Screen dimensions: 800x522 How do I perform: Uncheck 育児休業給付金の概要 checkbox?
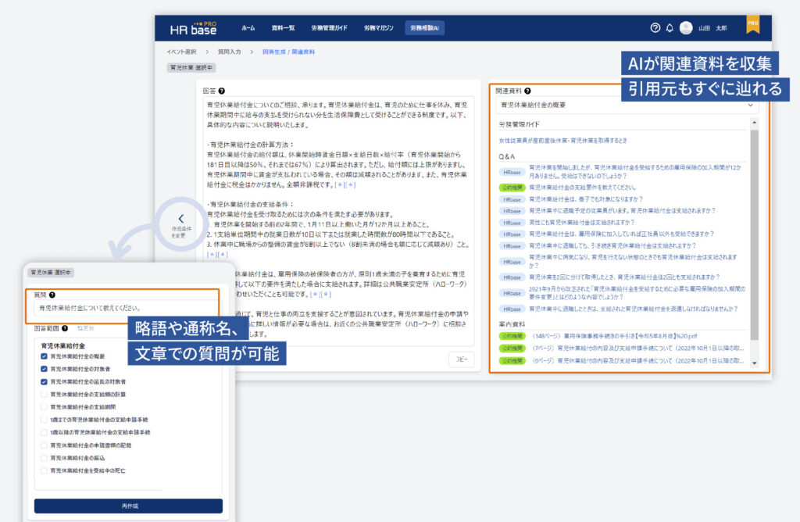tap(45, 356)
